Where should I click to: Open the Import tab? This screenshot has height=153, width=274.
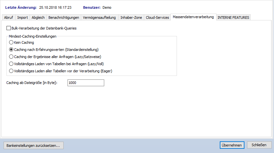click(22, 18)
